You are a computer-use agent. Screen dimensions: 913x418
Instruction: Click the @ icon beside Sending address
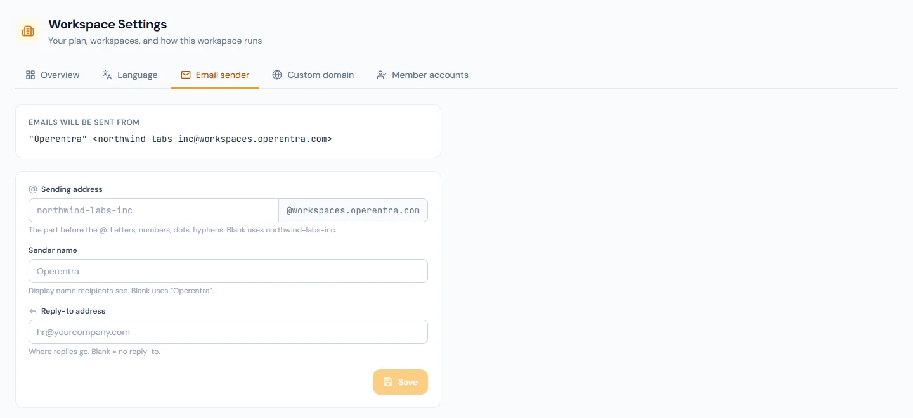pyautogui.click(x=33, y=189)
